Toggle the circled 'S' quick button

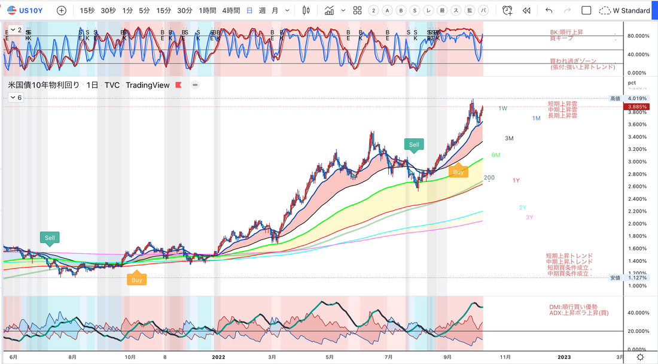tap(415, 10)
